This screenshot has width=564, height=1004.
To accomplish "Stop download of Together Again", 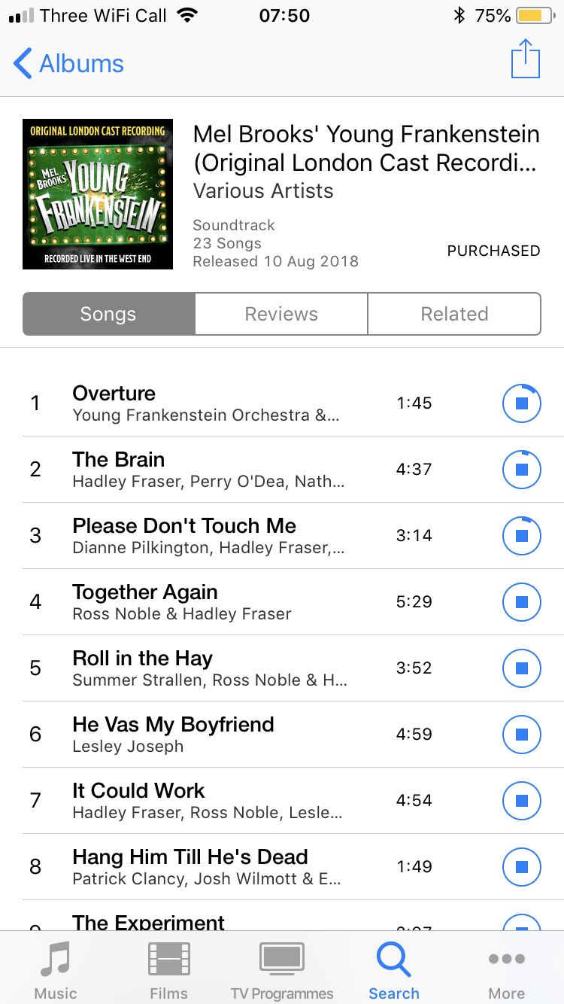I will tap(522, 602).
